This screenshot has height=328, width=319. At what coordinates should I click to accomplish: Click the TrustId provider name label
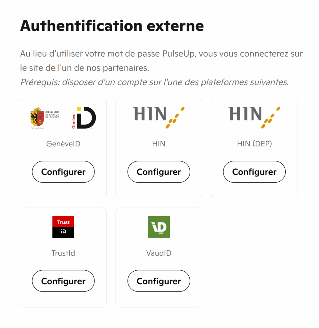(63, 253)
